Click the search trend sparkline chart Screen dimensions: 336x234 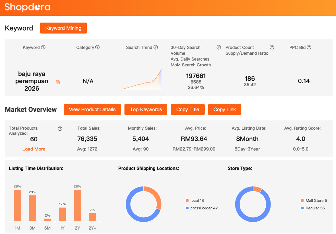click(142, 80)
